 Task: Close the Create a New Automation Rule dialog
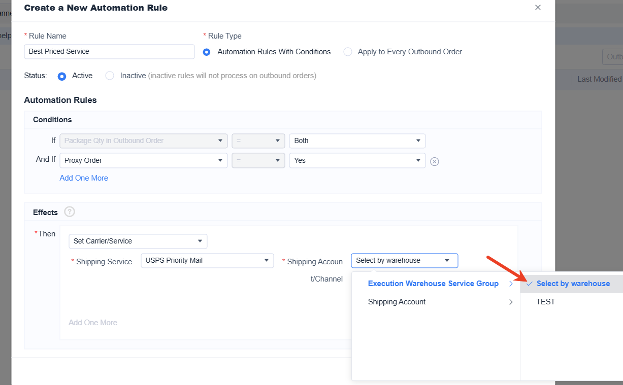coord(538,8)
